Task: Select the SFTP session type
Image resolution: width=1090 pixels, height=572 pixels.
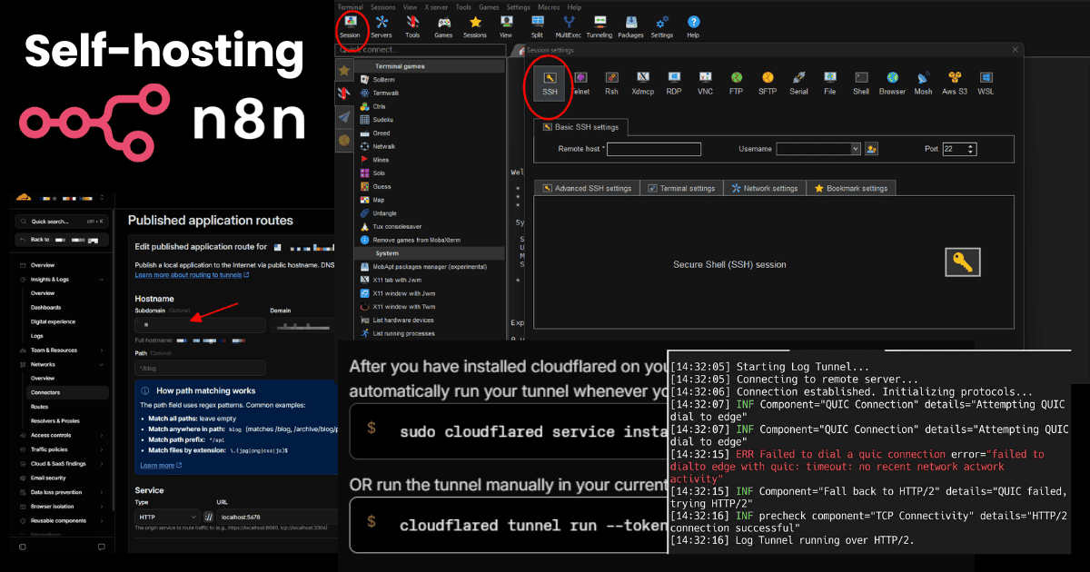Action: [768, 83]
